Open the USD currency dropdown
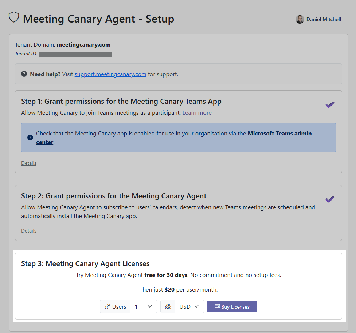 click(190, 306)
